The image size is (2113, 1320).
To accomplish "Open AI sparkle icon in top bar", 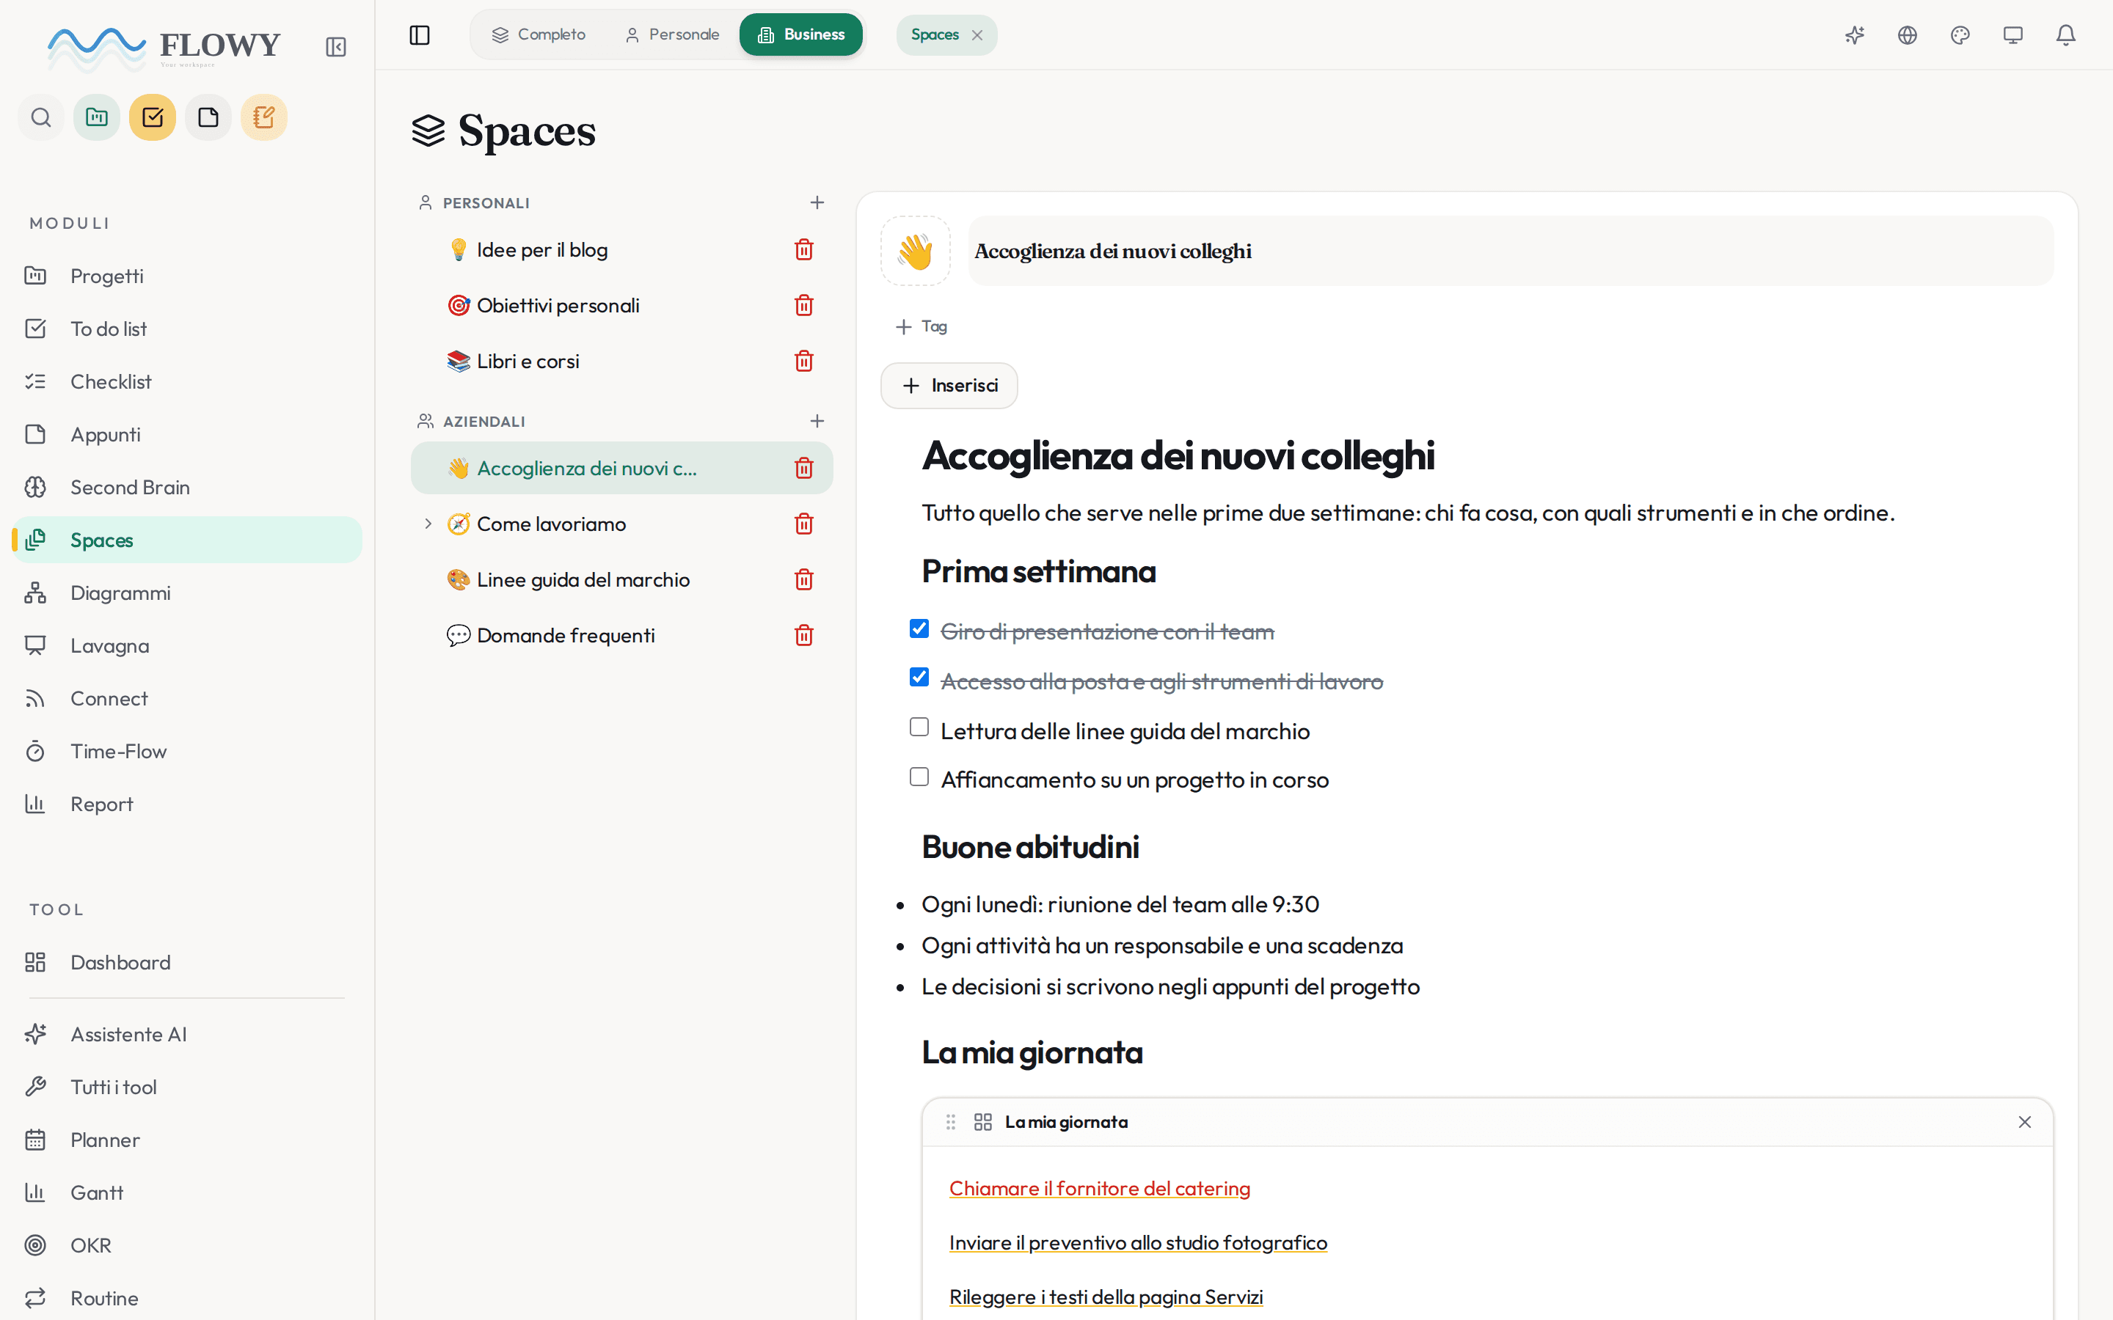I will pos(1855,35).
